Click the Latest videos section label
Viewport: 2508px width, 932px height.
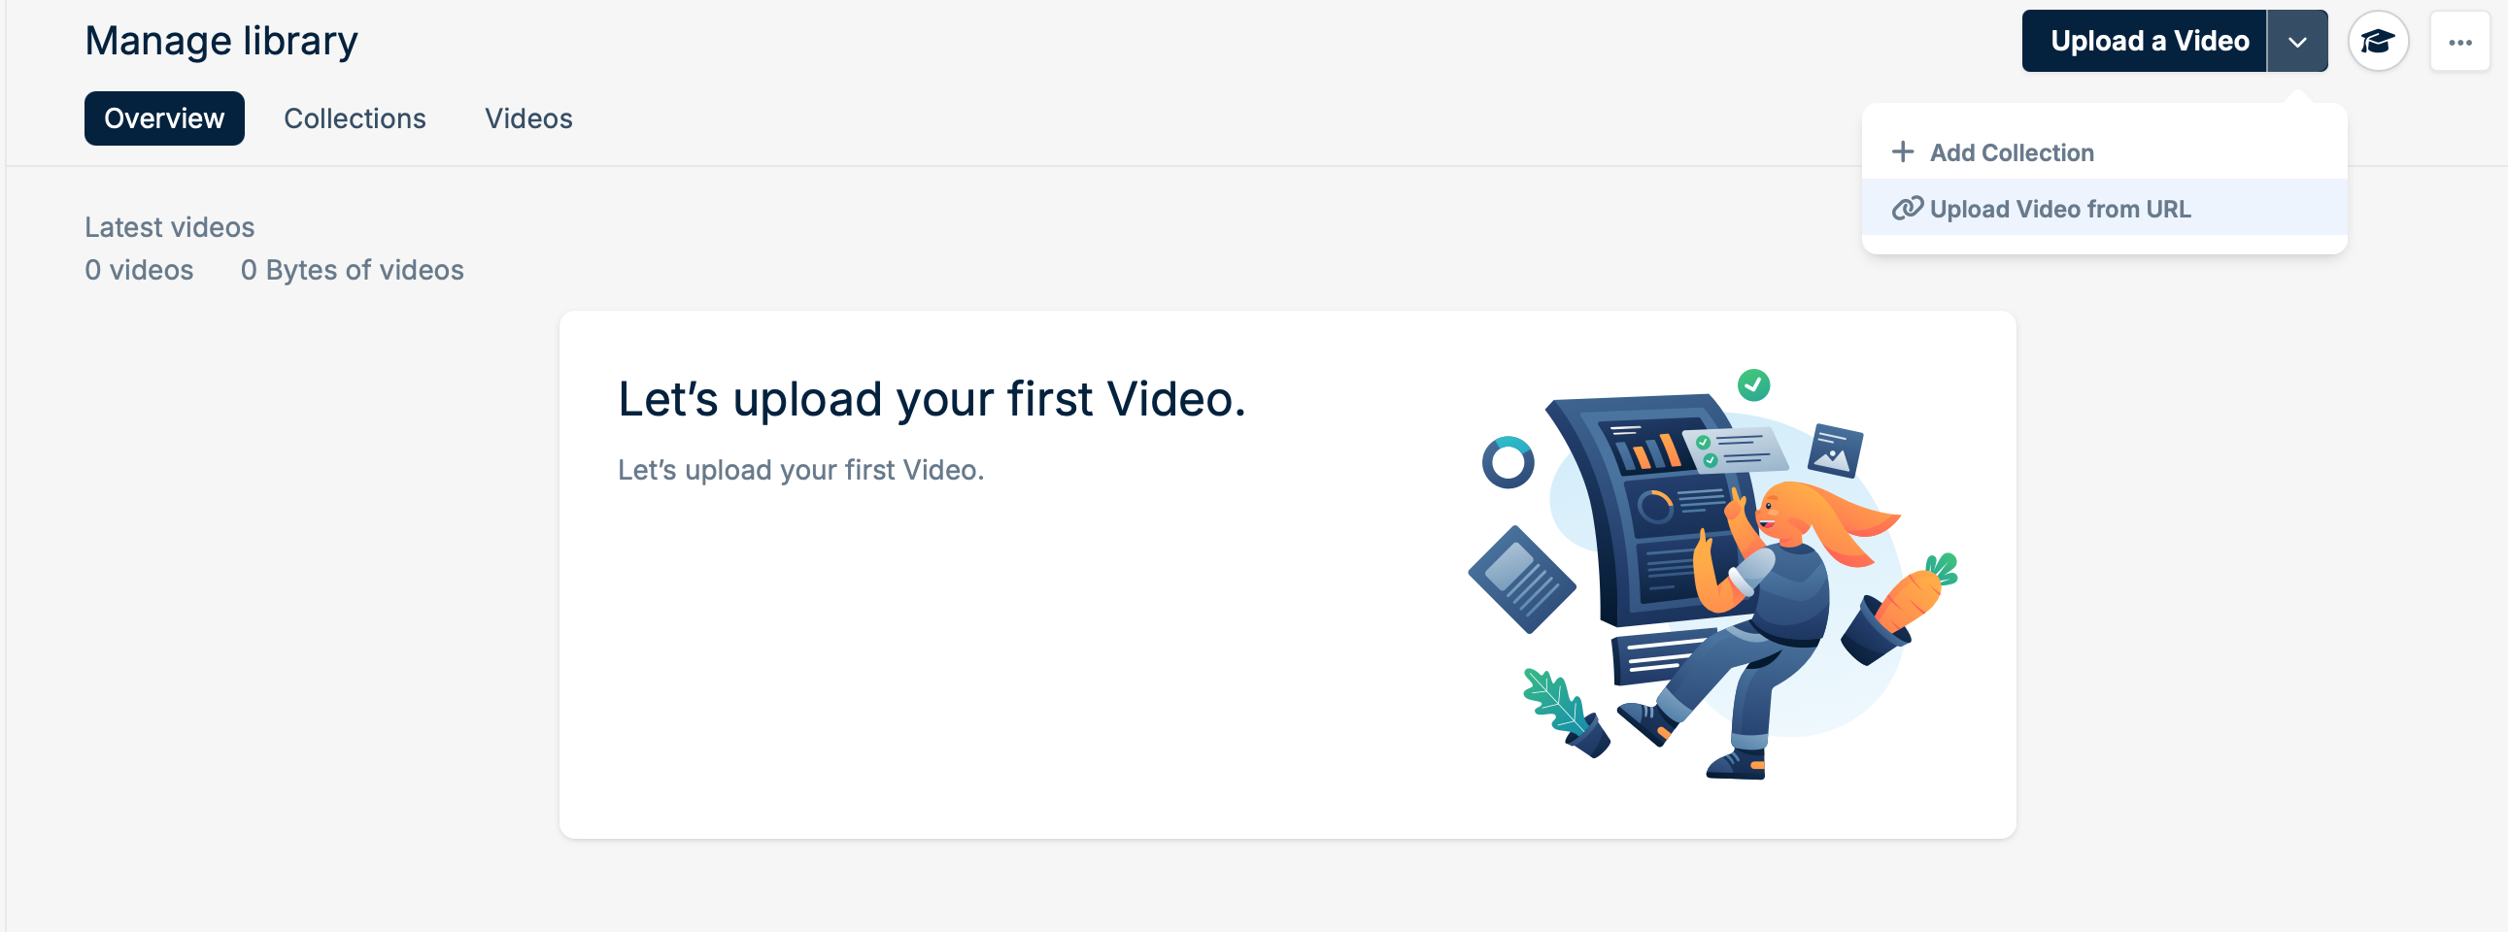click(169, 226)
